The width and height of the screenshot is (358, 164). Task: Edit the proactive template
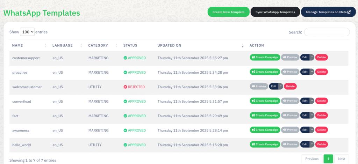[305, 72]
